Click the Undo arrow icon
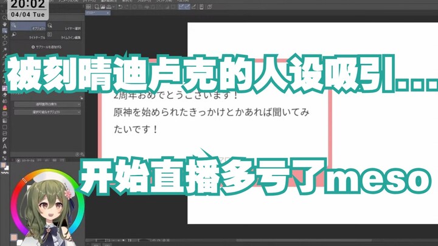 [120, 7]
